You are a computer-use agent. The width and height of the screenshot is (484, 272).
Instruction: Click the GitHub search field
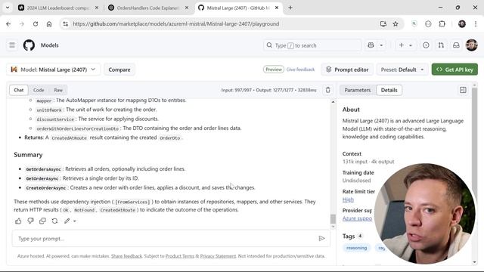[x=312, y=45]
